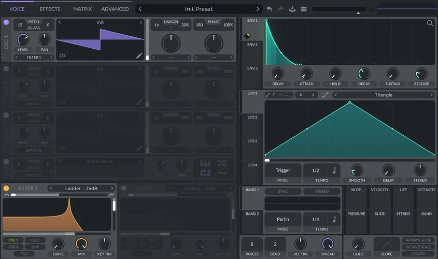Click the LFO 1 paint brush icon
This screenshot has width=438, height=259.
(x=268, y=95)
